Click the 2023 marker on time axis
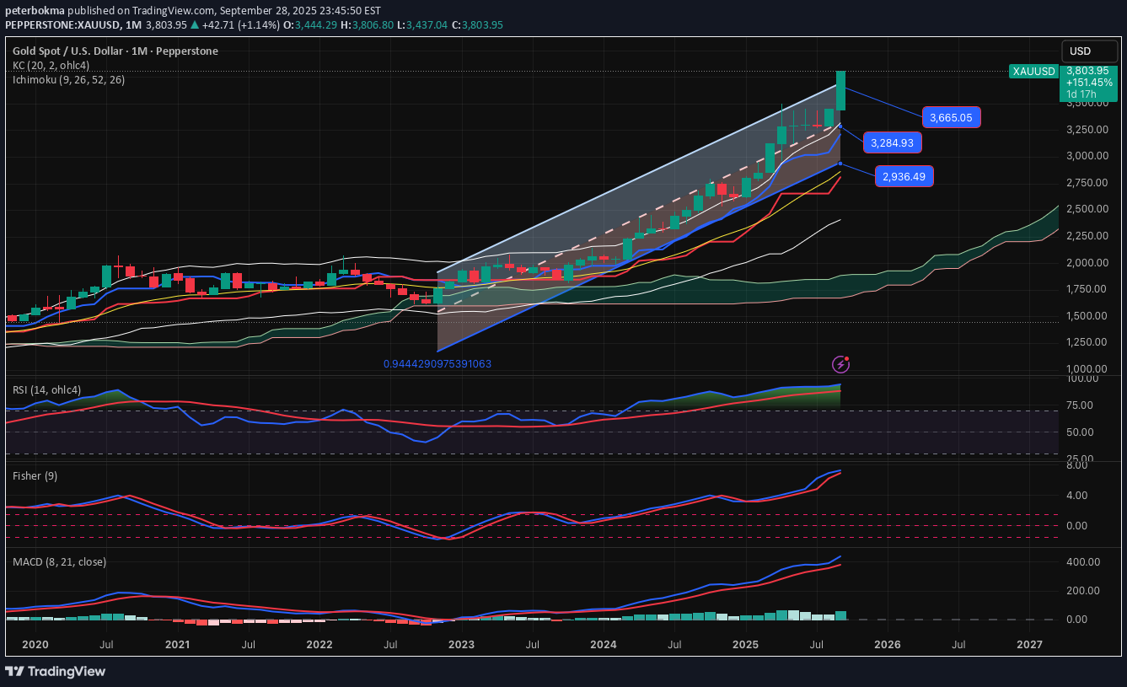Image resolution: width=1127 pixels, height=687 pixels. (x=461, y=645)
